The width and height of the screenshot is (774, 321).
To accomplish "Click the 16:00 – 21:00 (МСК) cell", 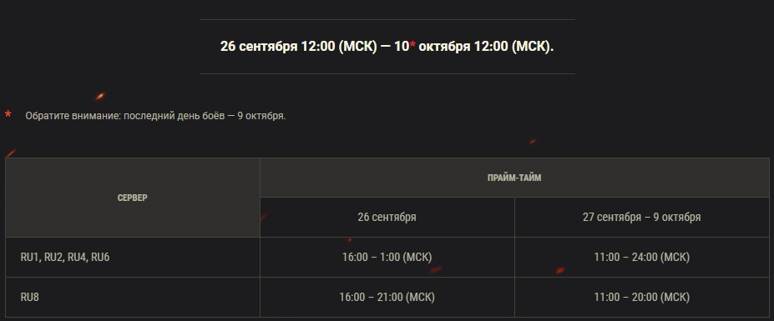I will pyautogui.click(x=387, y=298).
